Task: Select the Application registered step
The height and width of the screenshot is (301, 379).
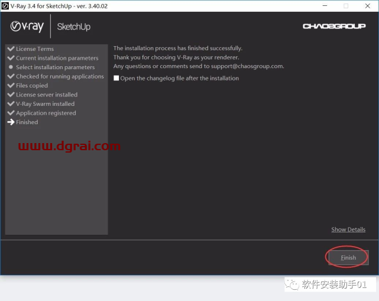Action: (x=46, y=113)
